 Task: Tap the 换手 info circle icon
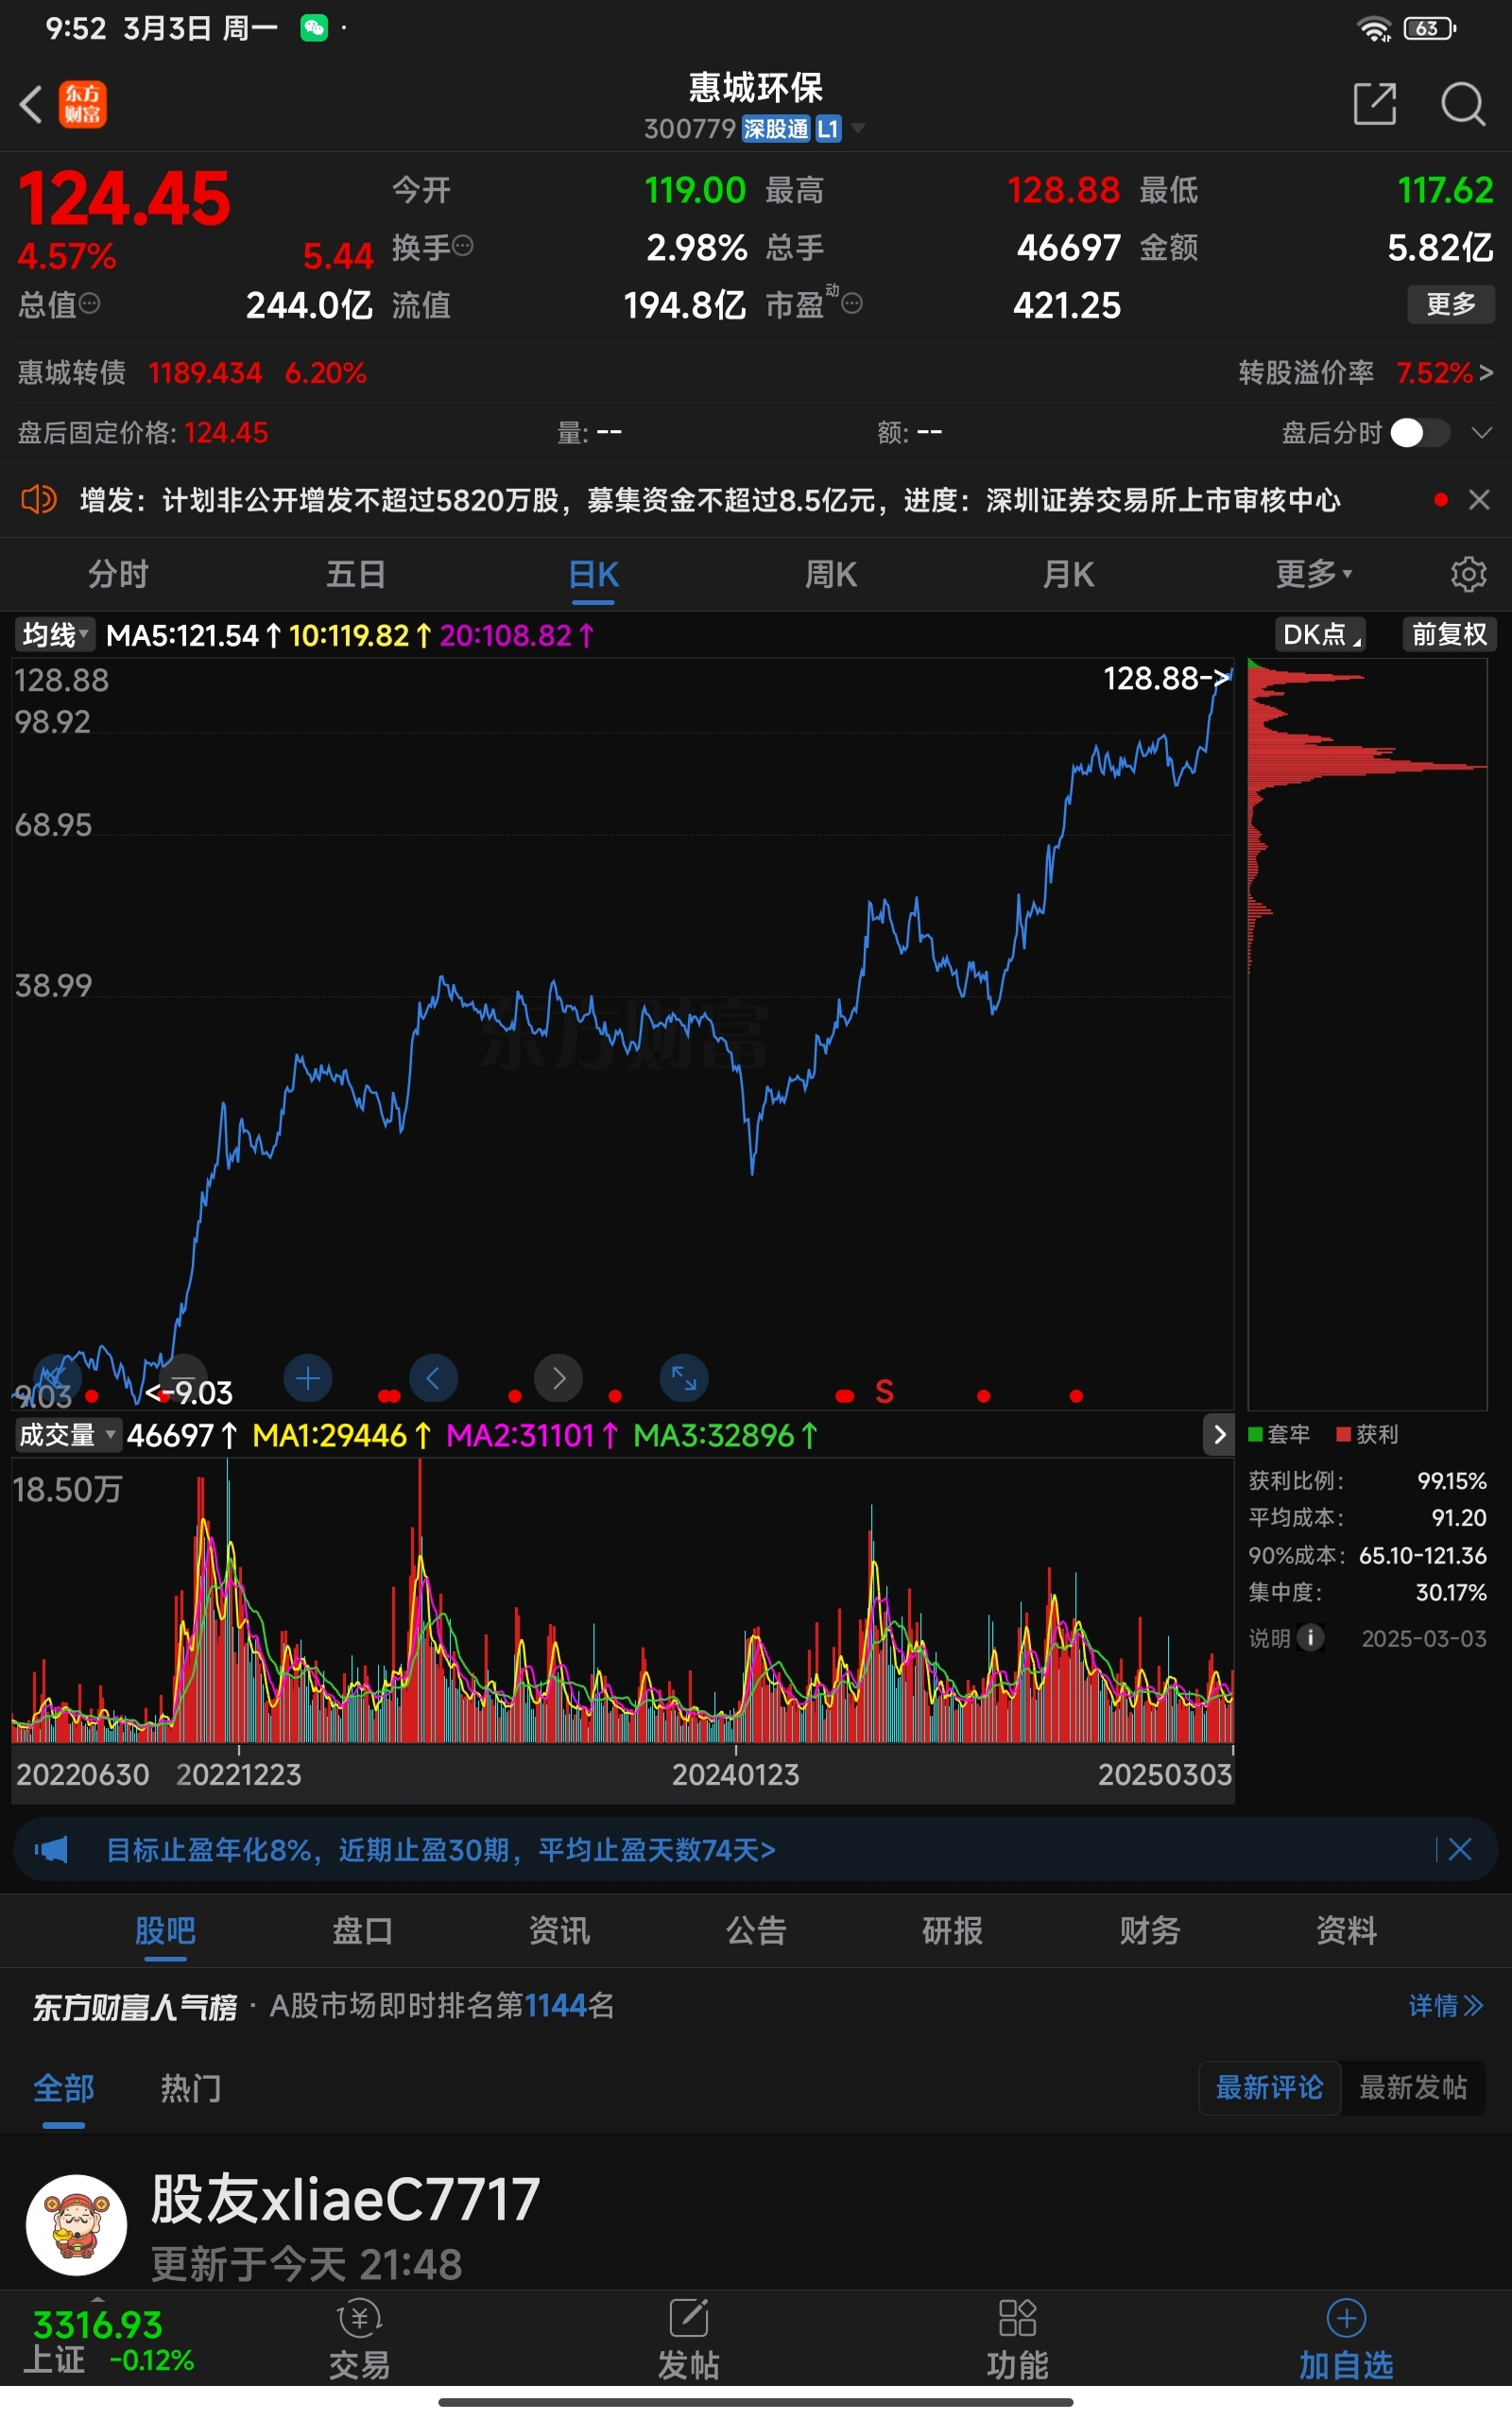pyautogui.click(x=462, y=245)
